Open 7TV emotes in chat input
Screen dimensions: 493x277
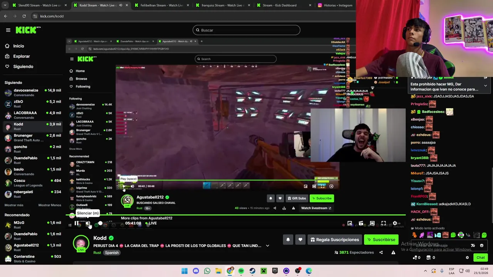(473, 245)
